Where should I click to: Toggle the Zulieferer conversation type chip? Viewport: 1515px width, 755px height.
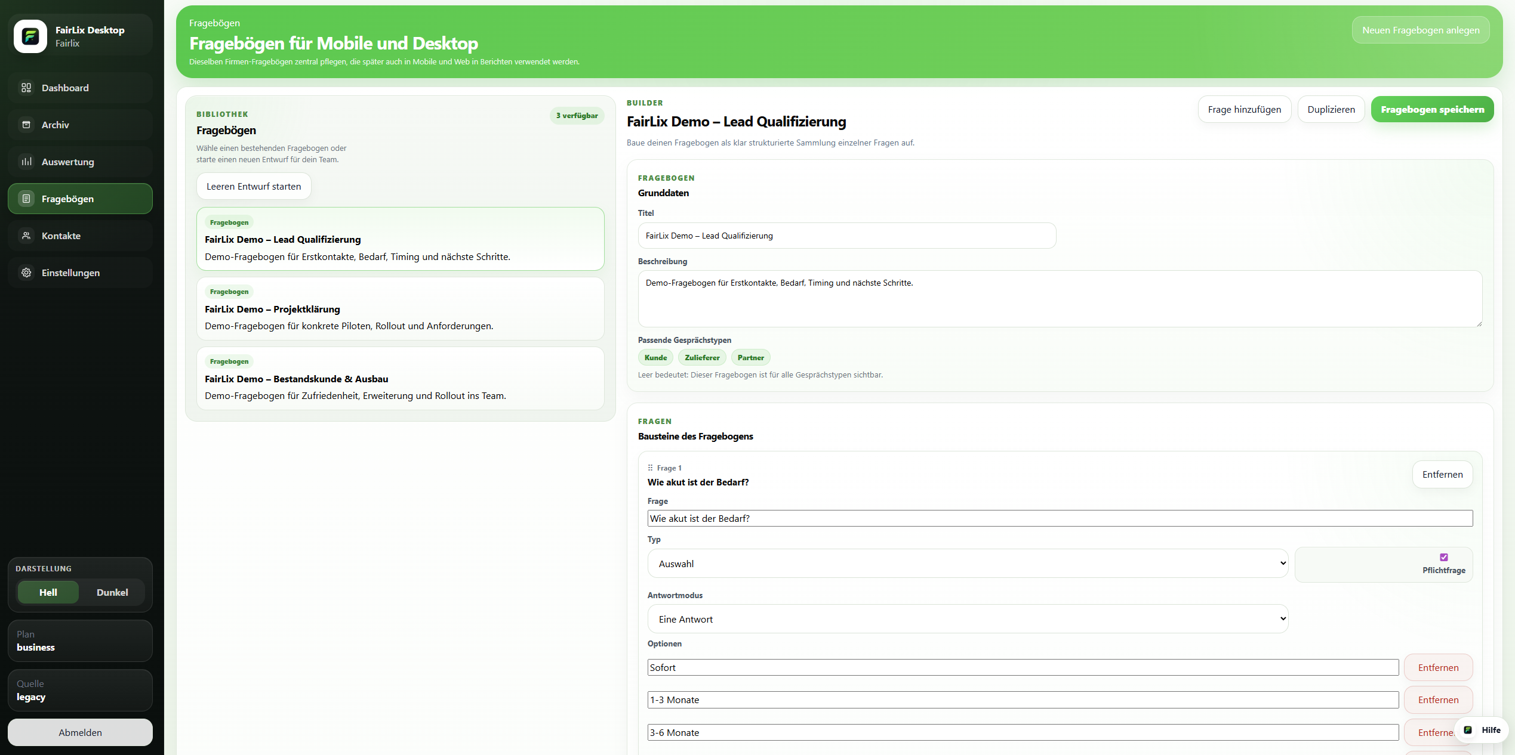pos(702,358)
